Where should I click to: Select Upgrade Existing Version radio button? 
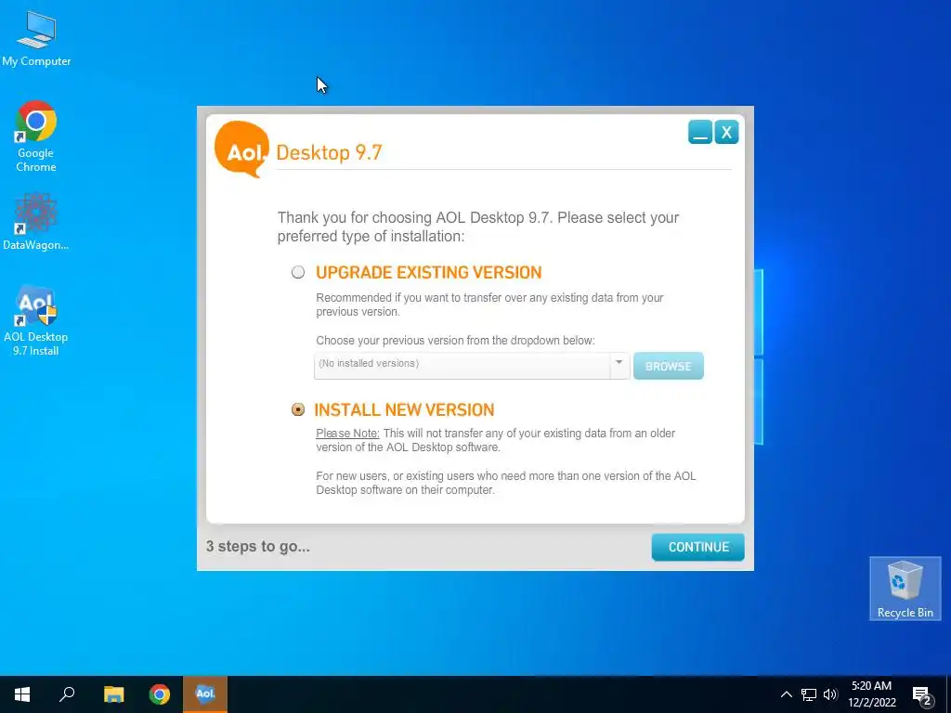pyautogui.click(x=298, y=272)
